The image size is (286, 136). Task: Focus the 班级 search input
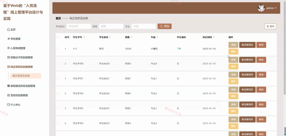(111, 26)
